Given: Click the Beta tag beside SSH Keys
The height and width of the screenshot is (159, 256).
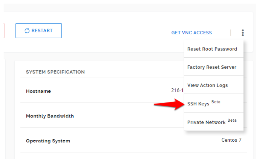Looking at the screenshot, I should point(216,102).
